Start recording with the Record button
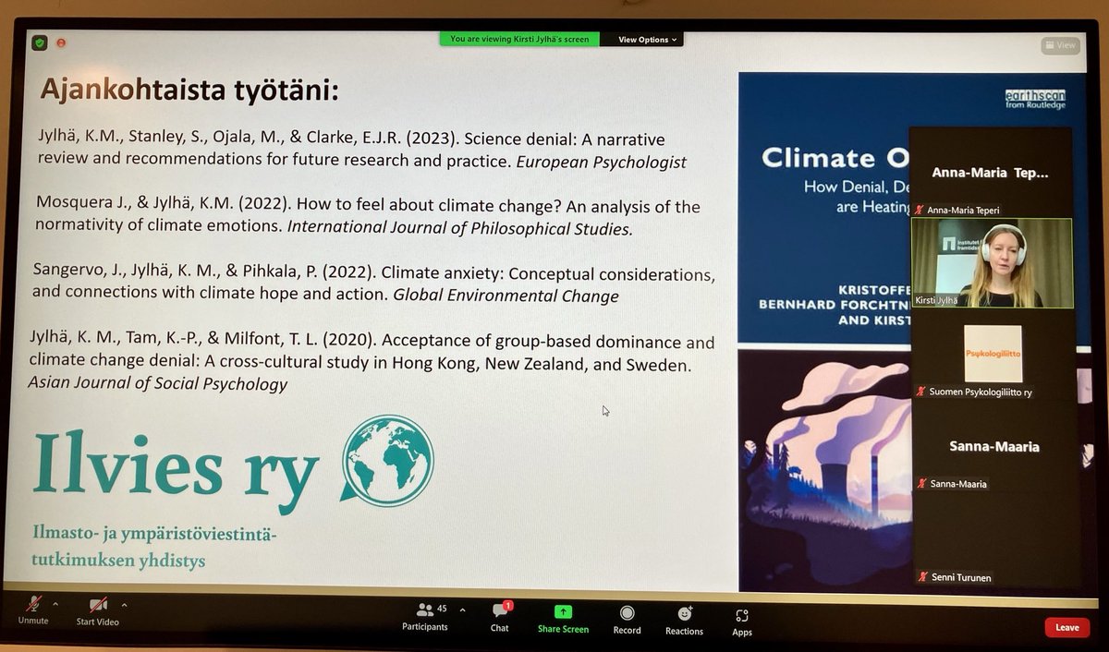Image resolution: width=1109 pixels, height=652 pixels. click(627, 620)
